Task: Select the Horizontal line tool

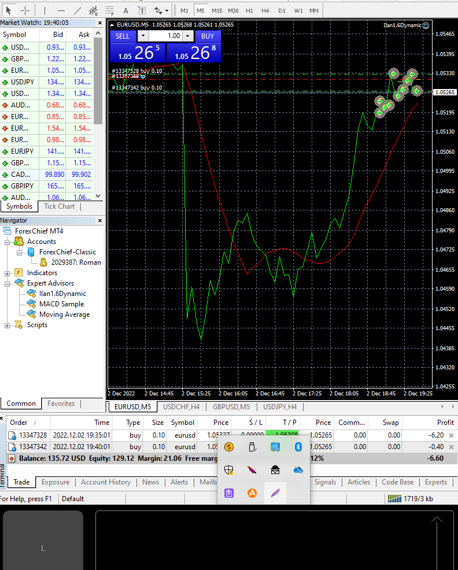Action: [x=61, y=10]
